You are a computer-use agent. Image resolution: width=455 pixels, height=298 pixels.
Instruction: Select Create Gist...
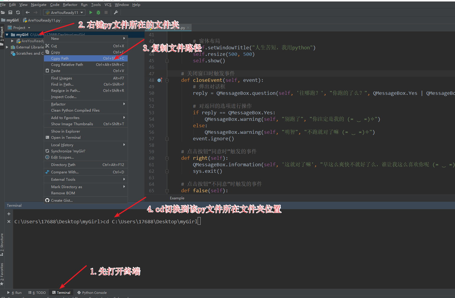point(86,200)
